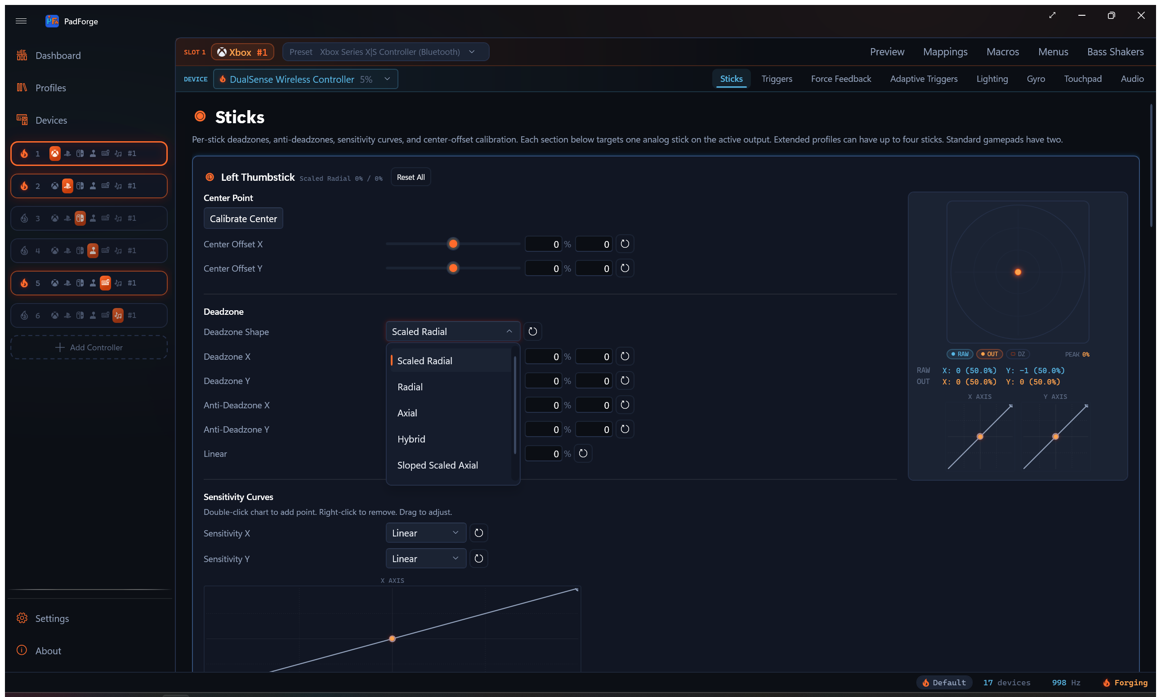The height and width of the screenshot is (697, 1161).
Task: Set slot 1 to Nintendo Switch type
Action: [80, 154]
